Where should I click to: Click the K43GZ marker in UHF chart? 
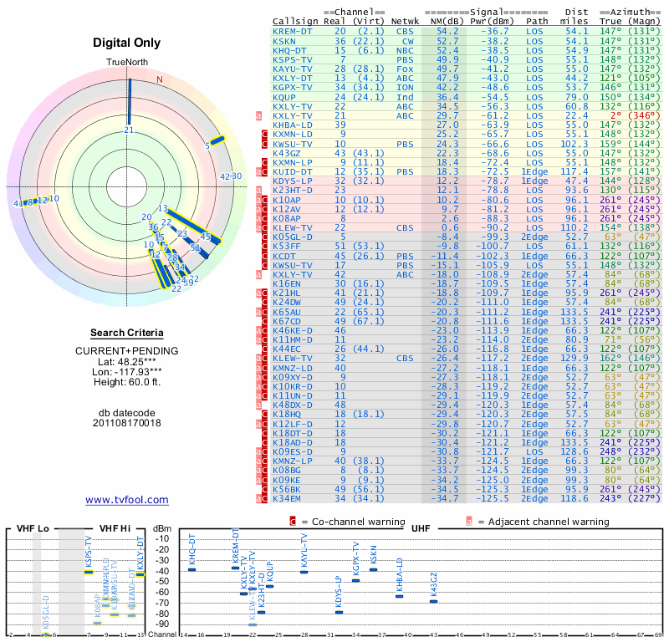433,602
